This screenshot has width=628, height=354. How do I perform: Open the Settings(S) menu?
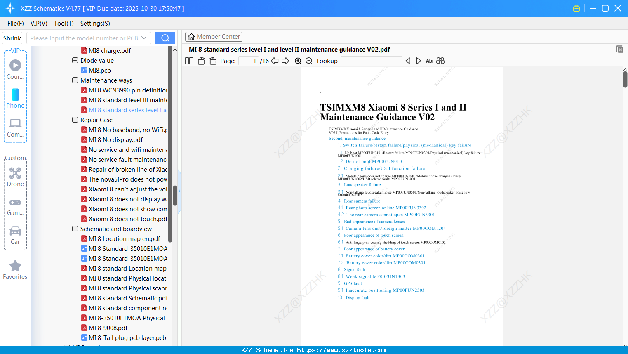(x=95, y=24)
